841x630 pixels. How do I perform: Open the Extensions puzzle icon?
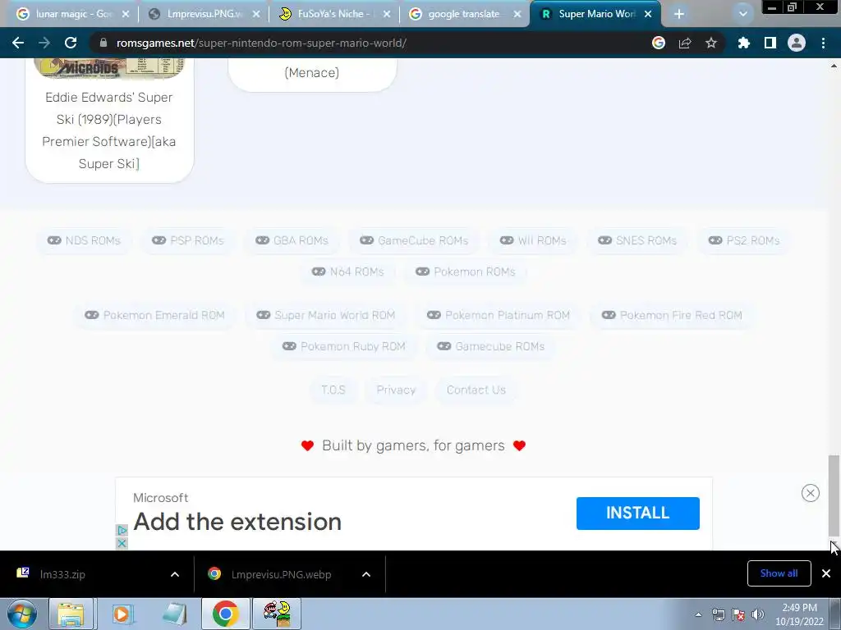click(x=743, y=43)
